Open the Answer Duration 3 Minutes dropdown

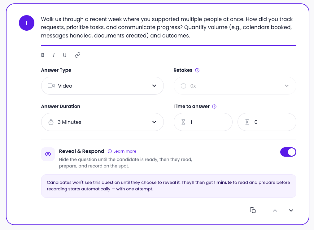pos(102,122)
